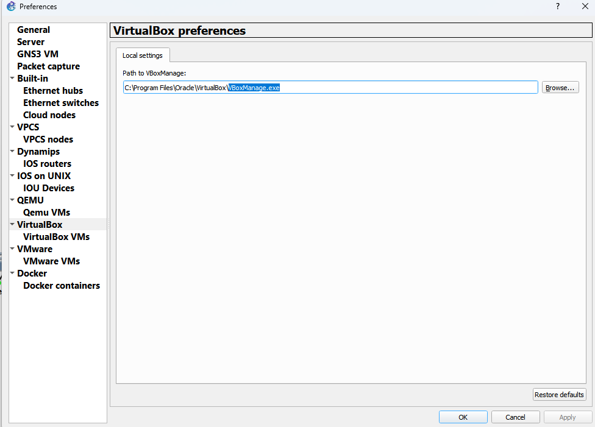Collapse the IOS on UNIX section
Screen dimensions: 595x427
coord(12,175)
